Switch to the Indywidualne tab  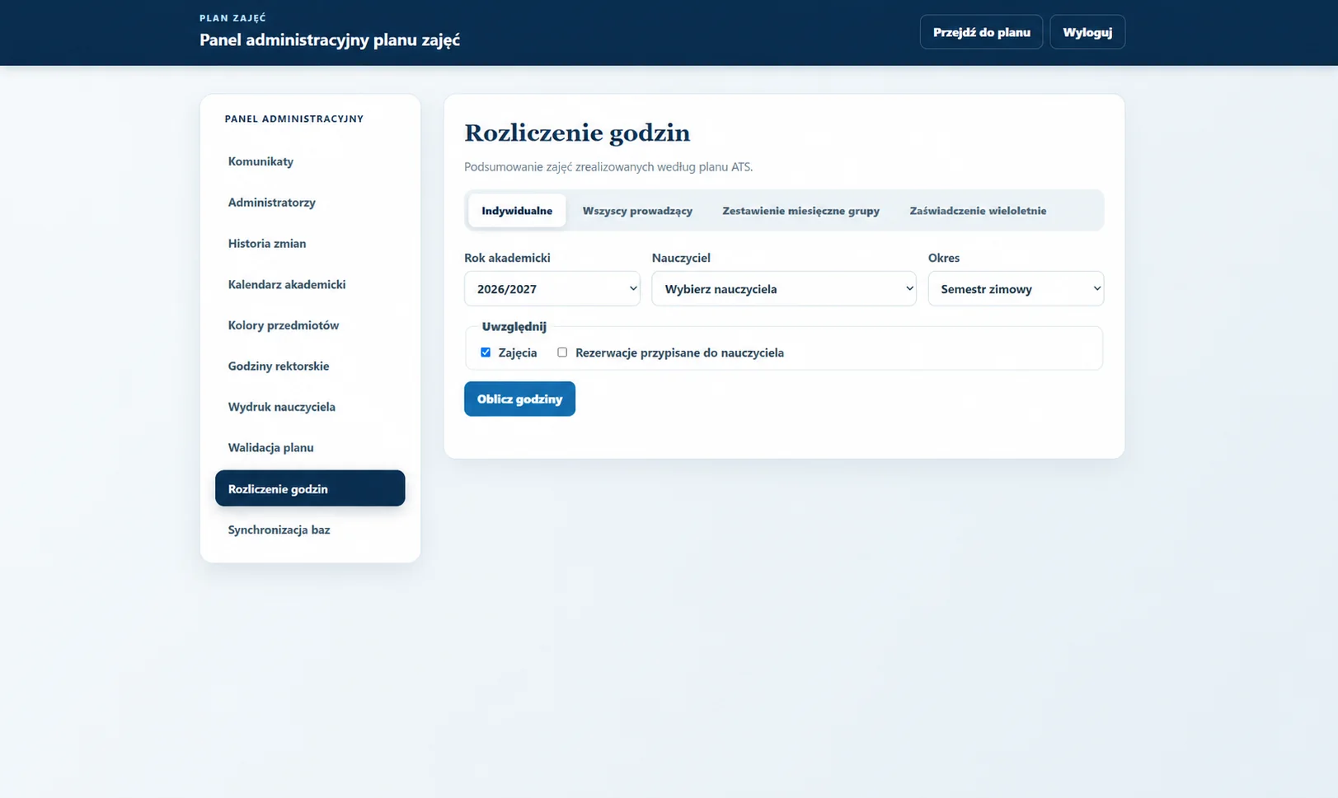(517, 211)
